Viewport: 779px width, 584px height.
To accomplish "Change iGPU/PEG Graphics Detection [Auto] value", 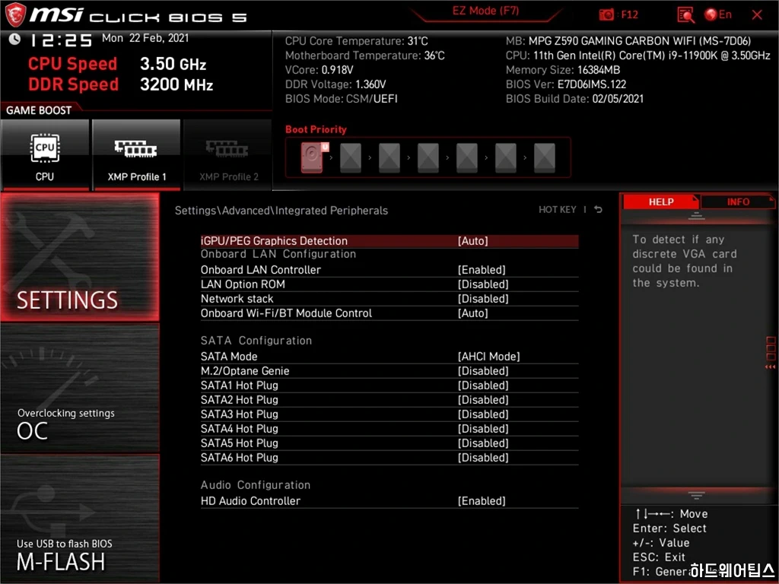I will (x=472, y=241).
